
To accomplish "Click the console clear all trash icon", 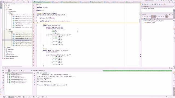I will 34,85.
